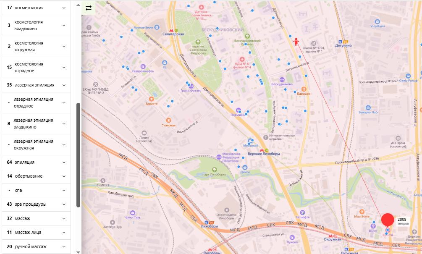Select лазерная эпиляция отрадное category
Screen dimensions: 422x254
coord(37,102)
